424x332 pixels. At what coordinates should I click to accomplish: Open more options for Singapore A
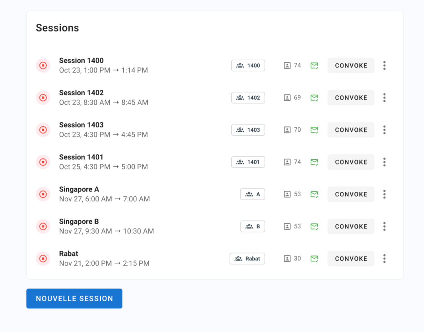pyautogui.click(x=384, y=194)
